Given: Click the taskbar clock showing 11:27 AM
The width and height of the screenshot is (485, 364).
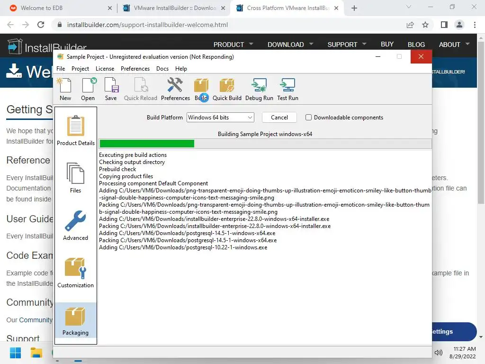Looking at the screenshot, I should pos(464,349).
